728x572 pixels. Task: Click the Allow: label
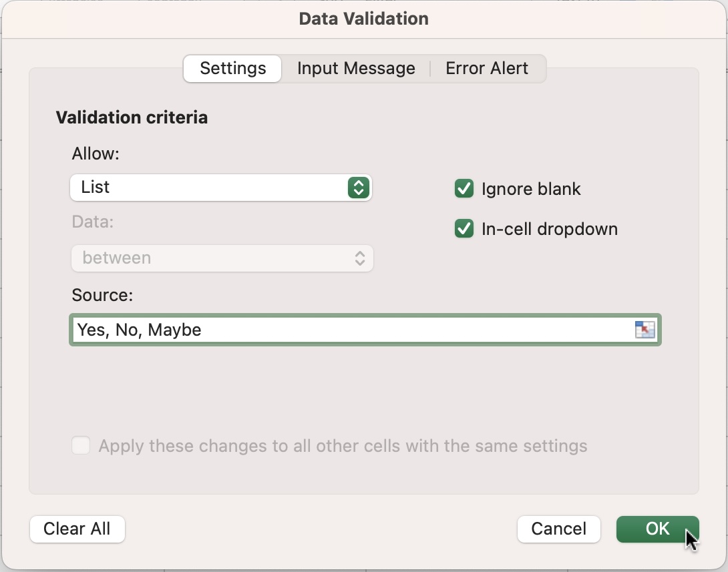96,154
